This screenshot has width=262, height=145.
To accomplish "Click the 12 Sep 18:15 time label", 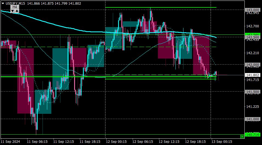I will [x=195, y=142].
